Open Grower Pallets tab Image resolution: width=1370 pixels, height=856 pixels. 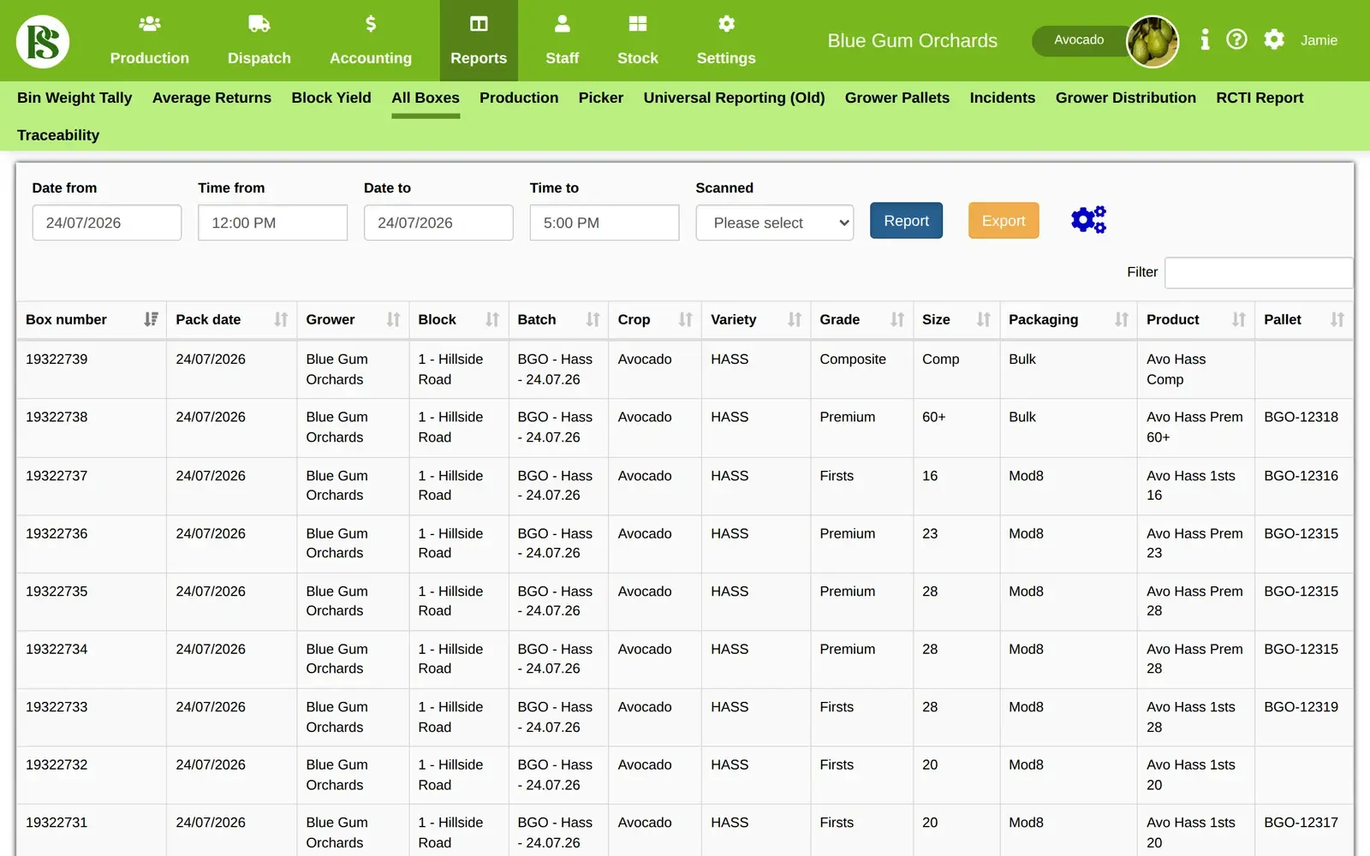[897, 98]
